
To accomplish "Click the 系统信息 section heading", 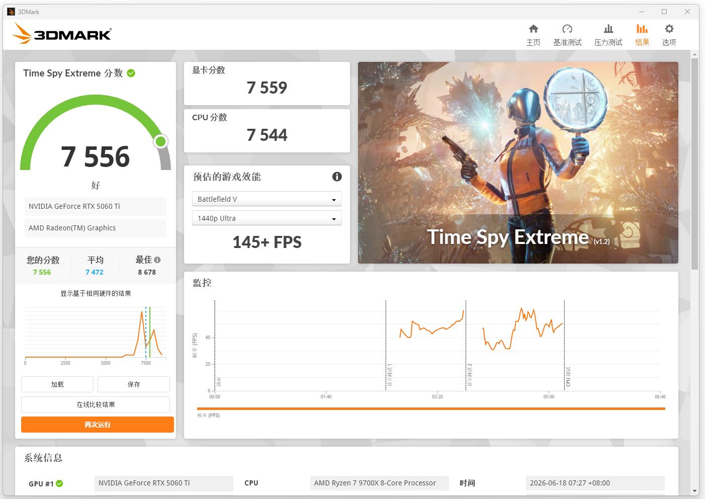I will pyautogui.click(x=43, y=458).
